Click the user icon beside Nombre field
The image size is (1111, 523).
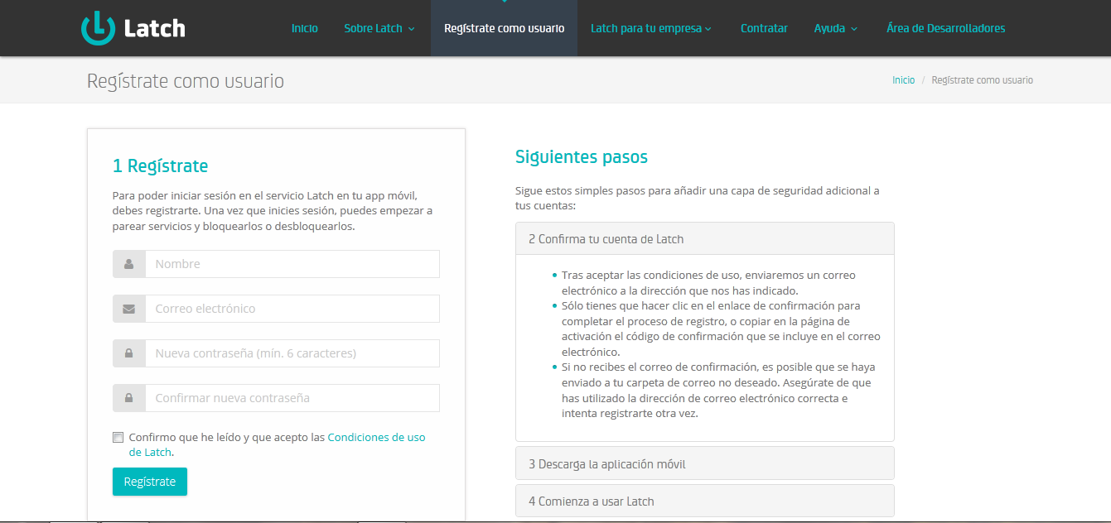(x=129, y=264)
